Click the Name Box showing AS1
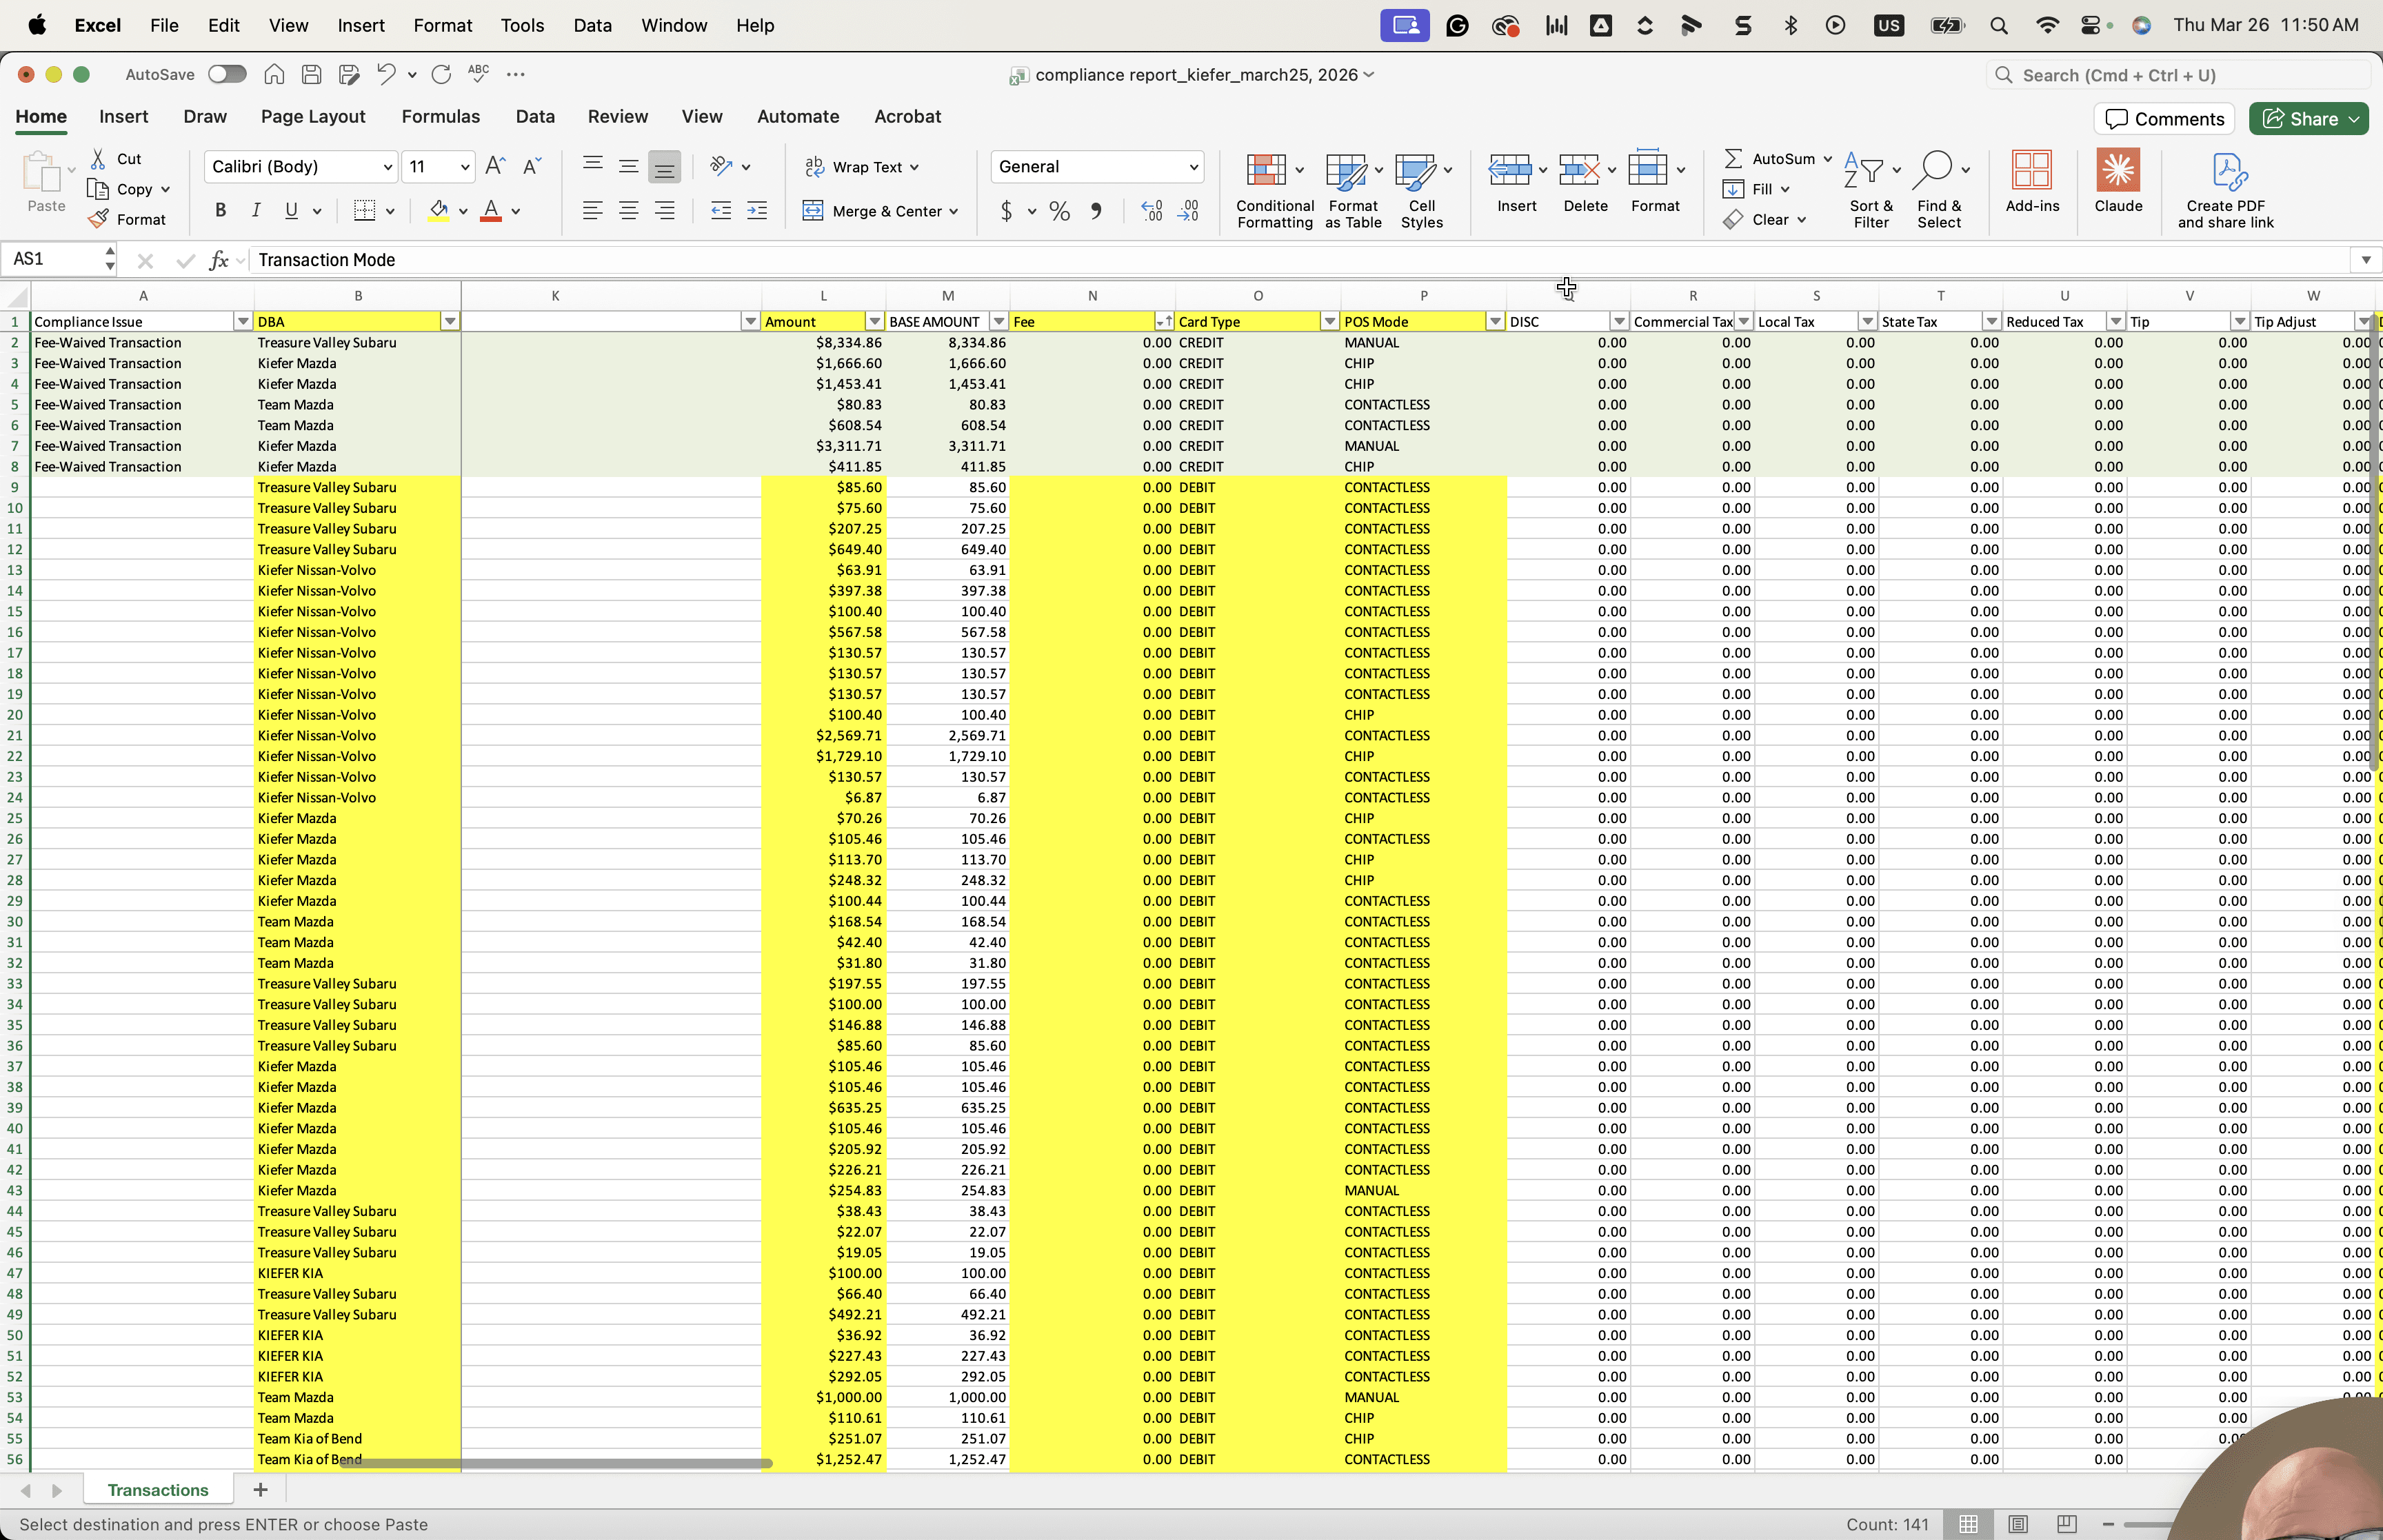 point(52,260)
